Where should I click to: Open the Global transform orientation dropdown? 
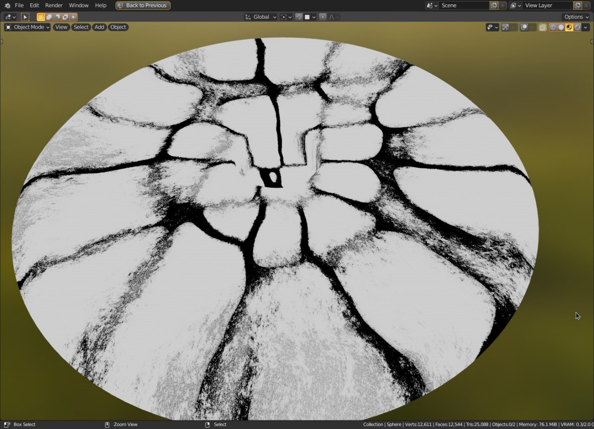point(261,17)
